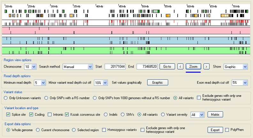Select the Variant severity radio button
The image size is (253, 138).
tap(163, 115)
